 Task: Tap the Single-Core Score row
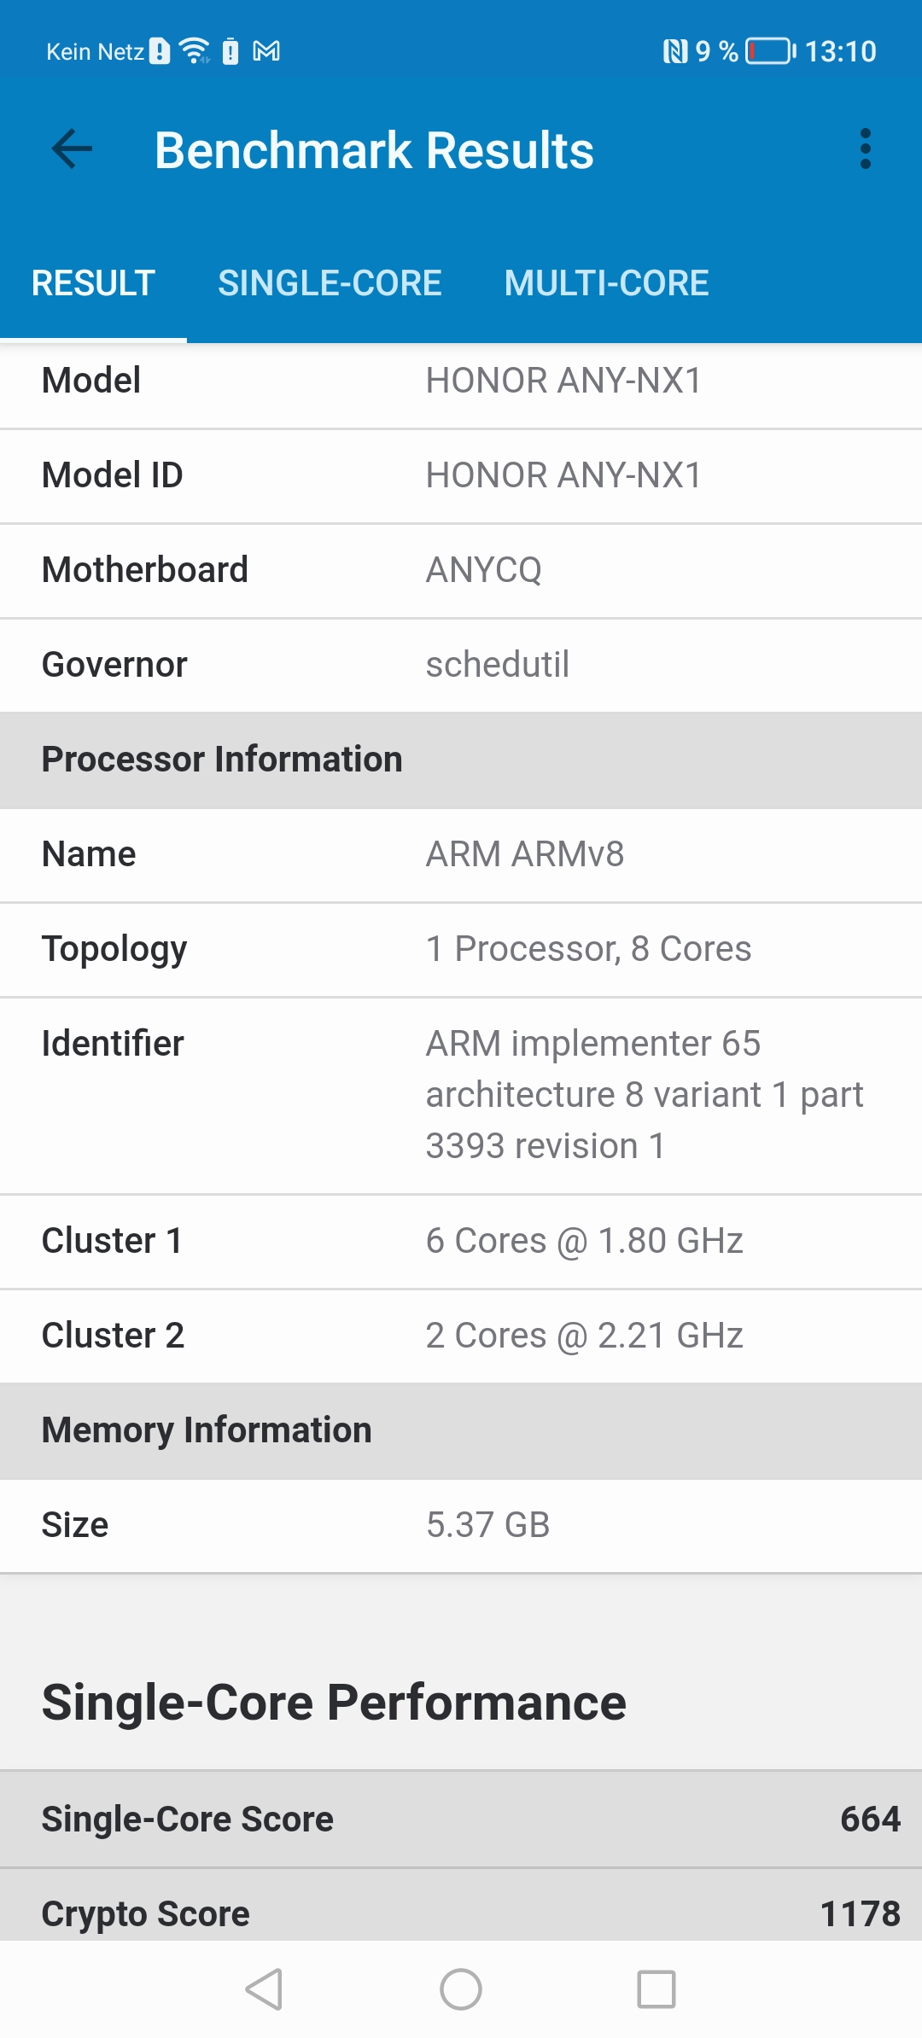point(461,1819)
